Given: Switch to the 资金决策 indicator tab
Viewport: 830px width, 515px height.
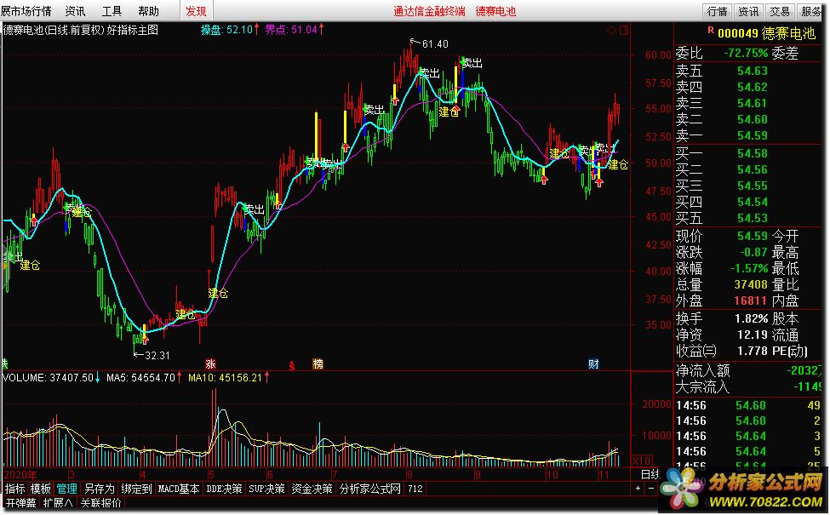Looking at the screenshot, I should tap(312, 489).
